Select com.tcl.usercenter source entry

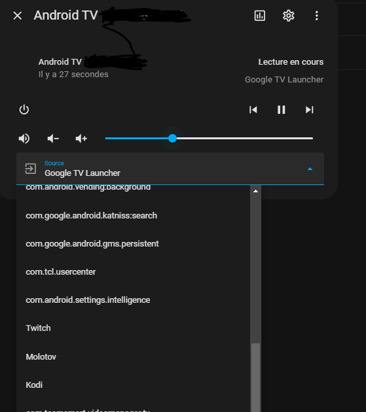(133, 271)
